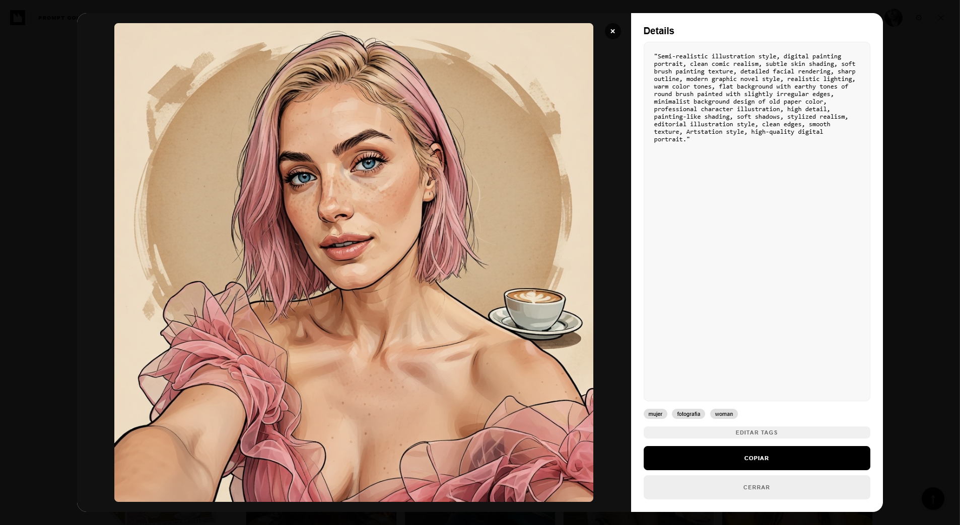Click the pink-haired woman portrait image
The height and width of the screenshot is (525, 960).
(x=354, y=201)
